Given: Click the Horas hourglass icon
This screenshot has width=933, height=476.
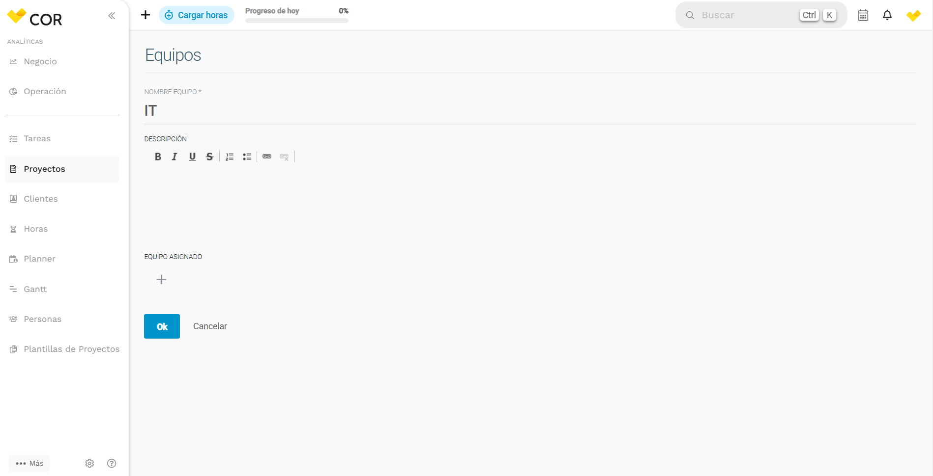Looking at the screenshot, I should tap(13, 229).
